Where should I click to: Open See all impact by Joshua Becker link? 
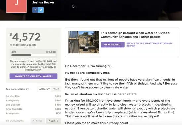pyautogui.click(x=149, y=45)
